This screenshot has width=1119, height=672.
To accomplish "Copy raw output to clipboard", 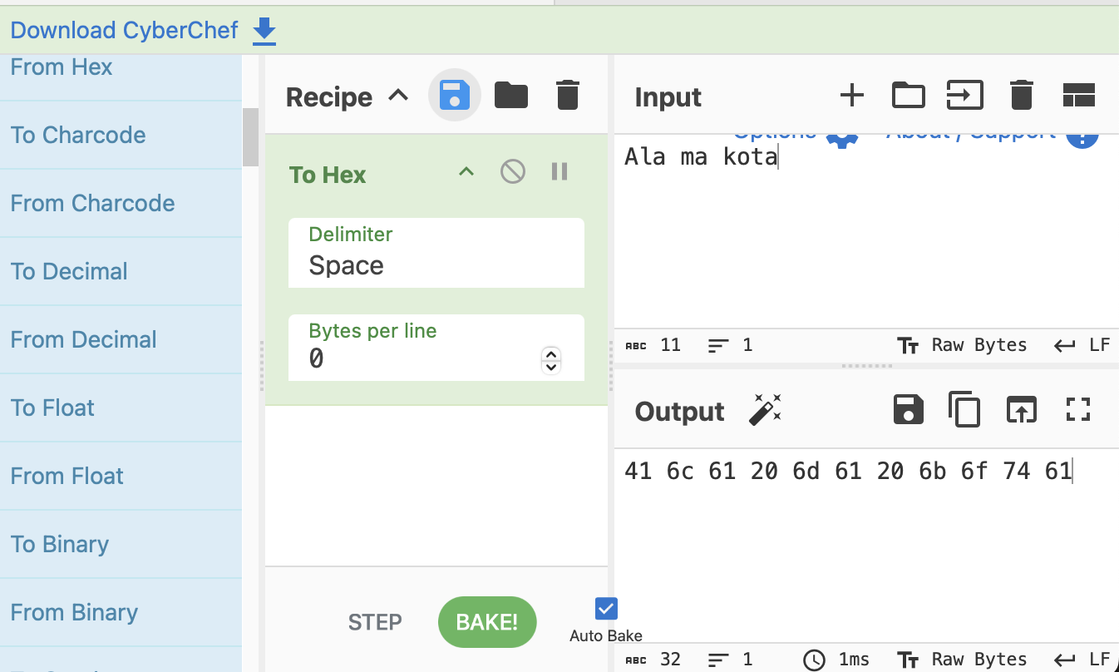I will coord(964,410).
